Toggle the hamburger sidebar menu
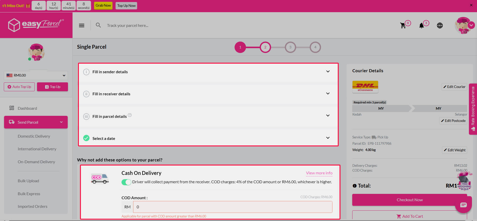Screen dimensions: 477x221 point(82,25)
